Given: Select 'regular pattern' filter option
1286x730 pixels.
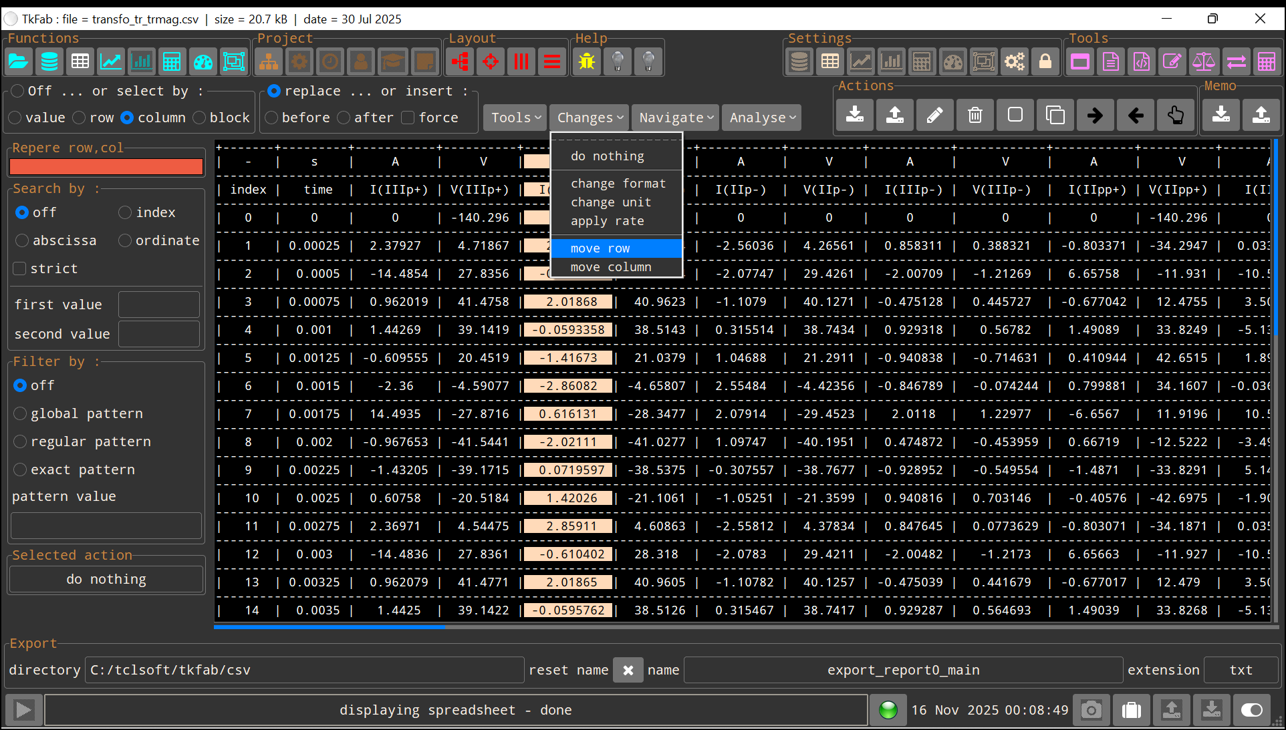Looking at the screenshot, I should pos(20,441).
